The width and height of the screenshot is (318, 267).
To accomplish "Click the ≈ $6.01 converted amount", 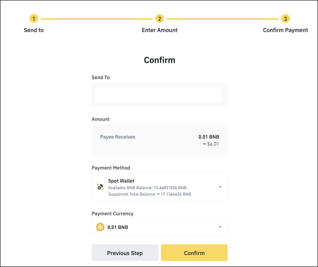I will (x=210, y=144).
